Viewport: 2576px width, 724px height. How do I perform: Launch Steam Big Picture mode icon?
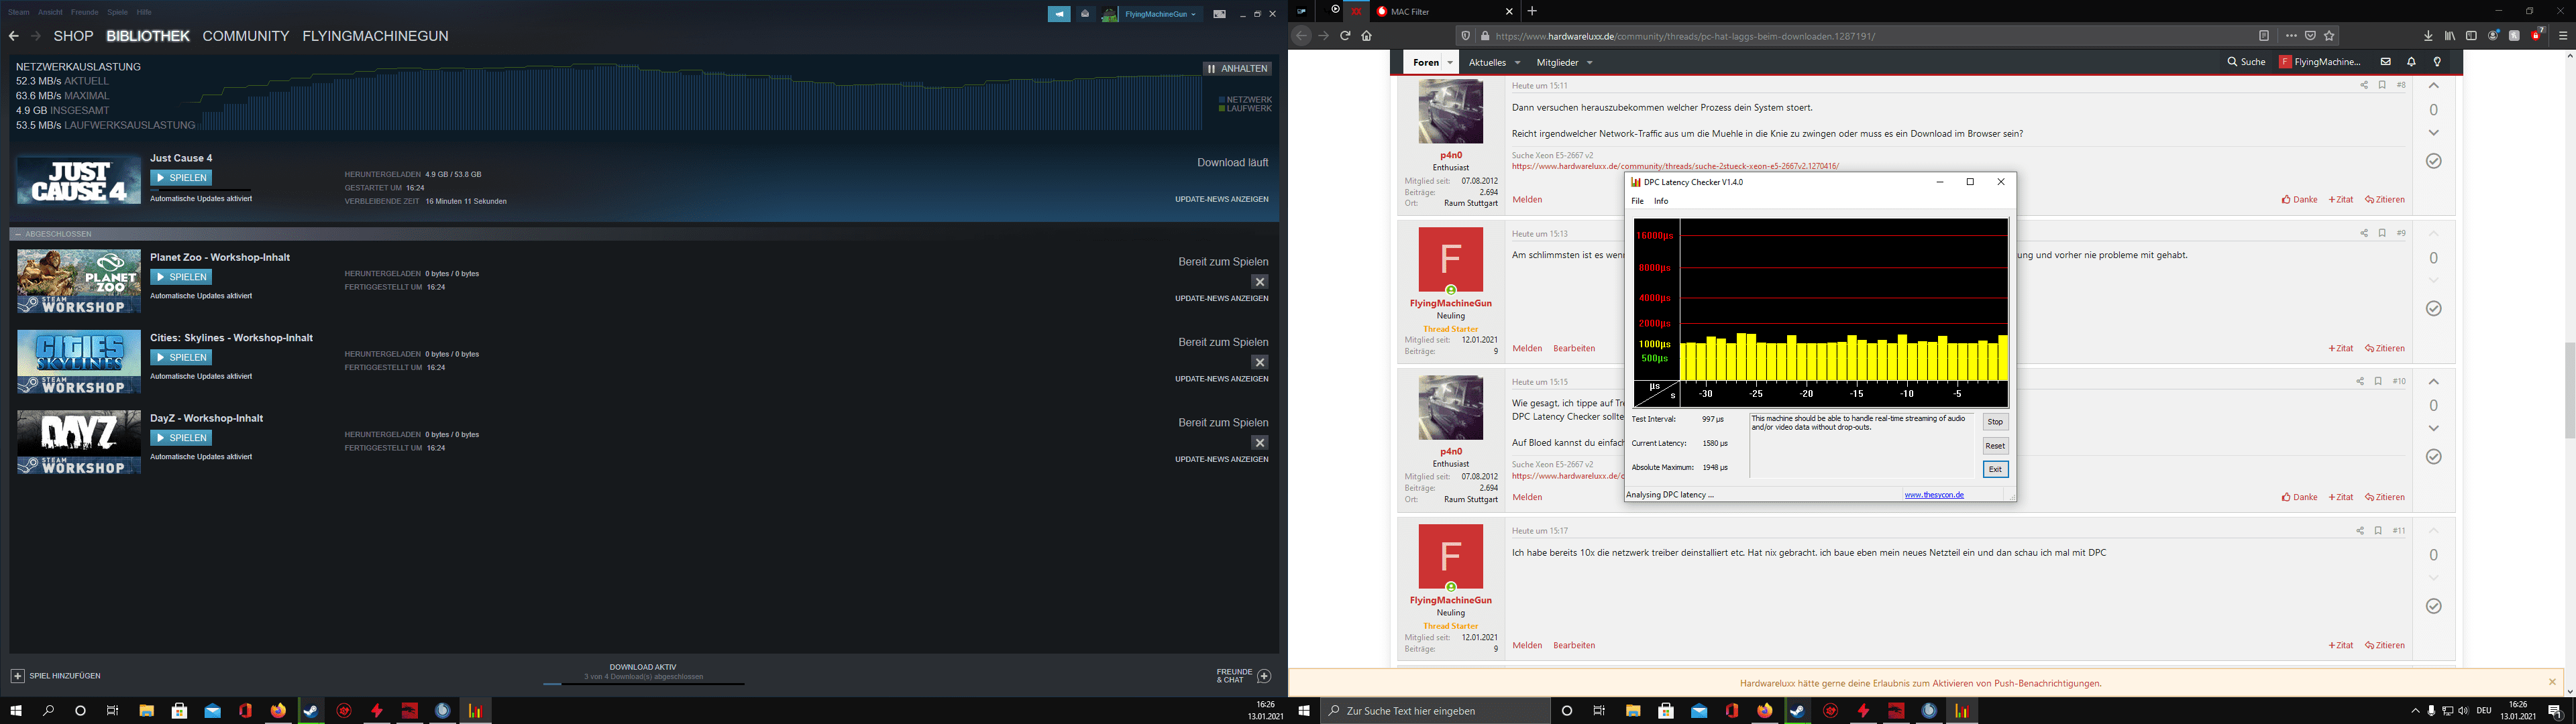[1220, 14]
